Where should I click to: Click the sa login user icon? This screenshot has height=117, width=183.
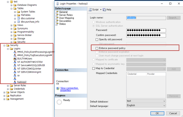[x=15, y=75]
